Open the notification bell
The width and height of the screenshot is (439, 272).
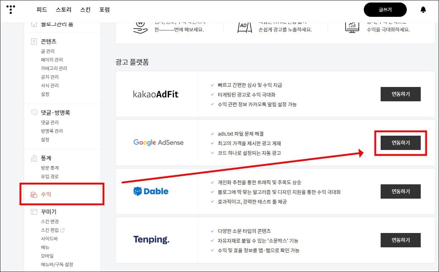click(423, 10)
